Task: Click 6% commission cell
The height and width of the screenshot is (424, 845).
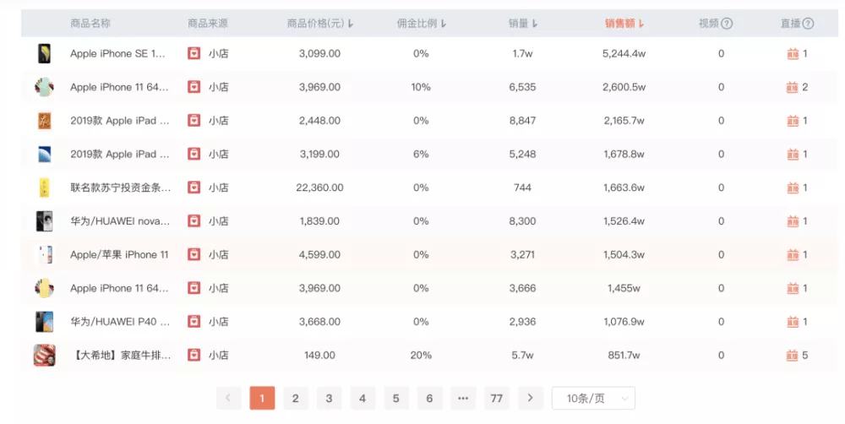Action: 421,154
